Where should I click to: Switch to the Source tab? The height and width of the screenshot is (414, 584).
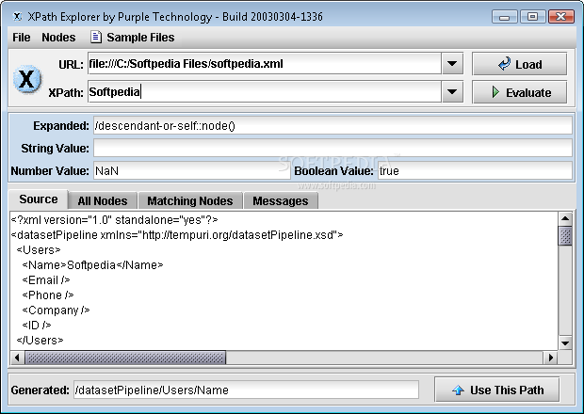(39, 199)
